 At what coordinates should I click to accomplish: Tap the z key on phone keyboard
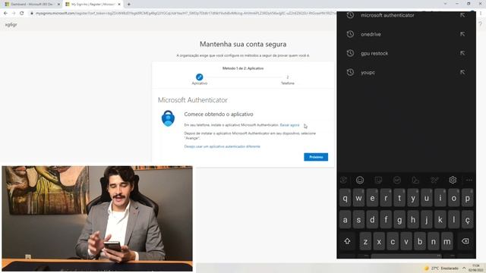coord(365,241)
